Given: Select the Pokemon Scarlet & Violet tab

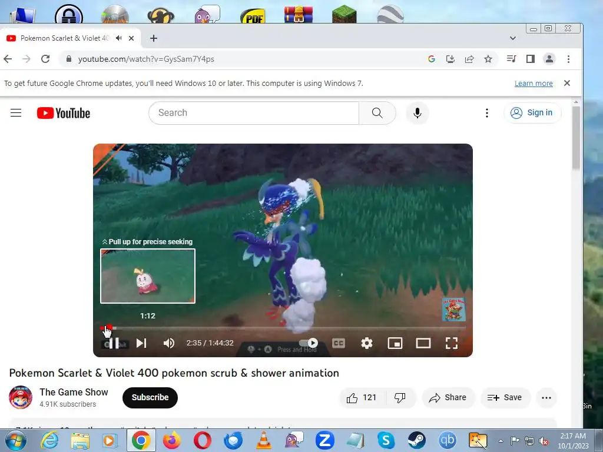Looking at the screenshot, I should tap(64, 38).
